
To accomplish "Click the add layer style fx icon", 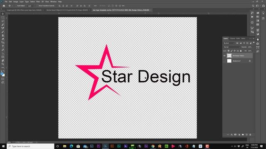I will [x=232, y=135].
